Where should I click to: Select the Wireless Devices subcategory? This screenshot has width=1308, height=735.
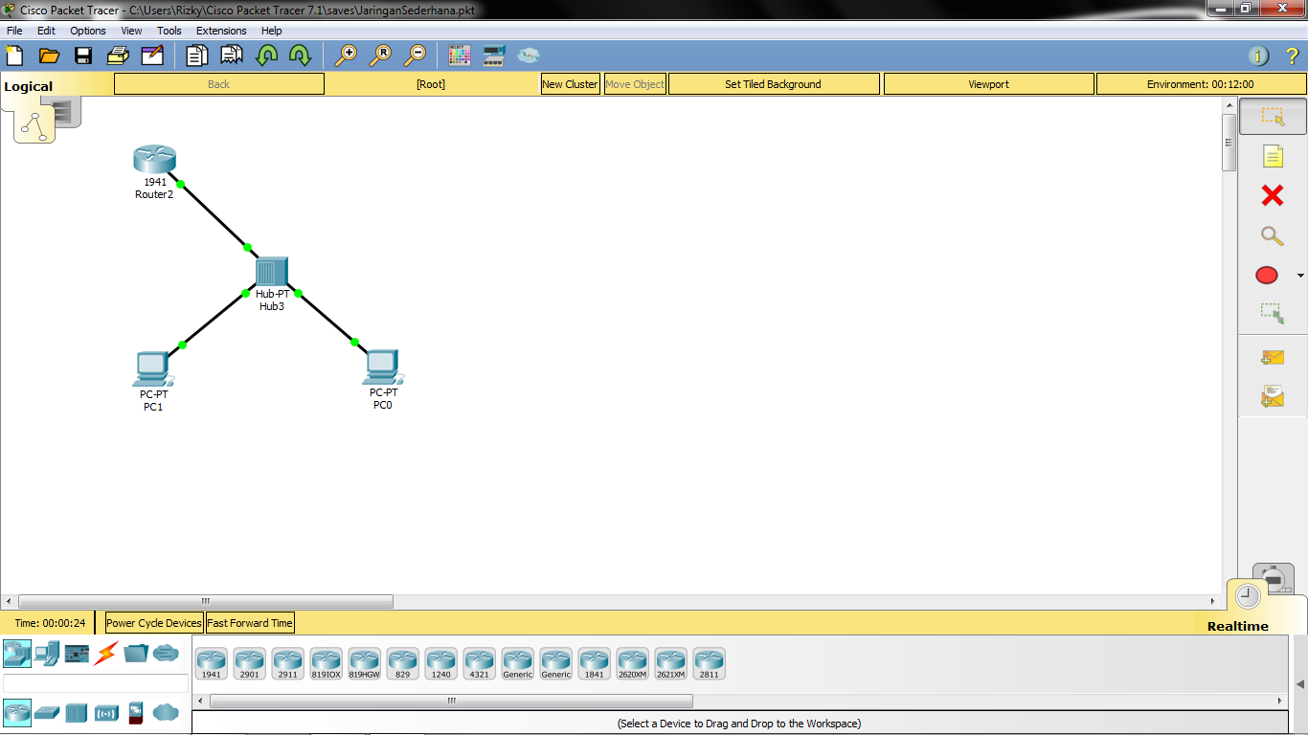[106, 712]
